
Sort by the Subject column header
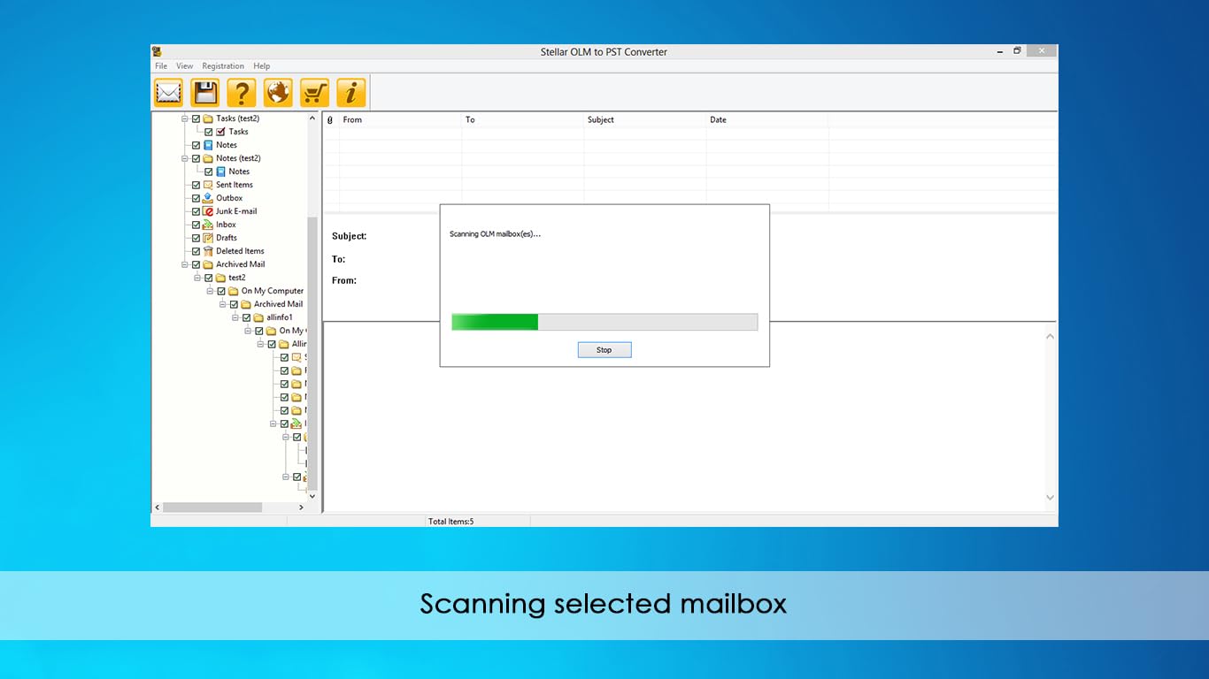(645, 119)
